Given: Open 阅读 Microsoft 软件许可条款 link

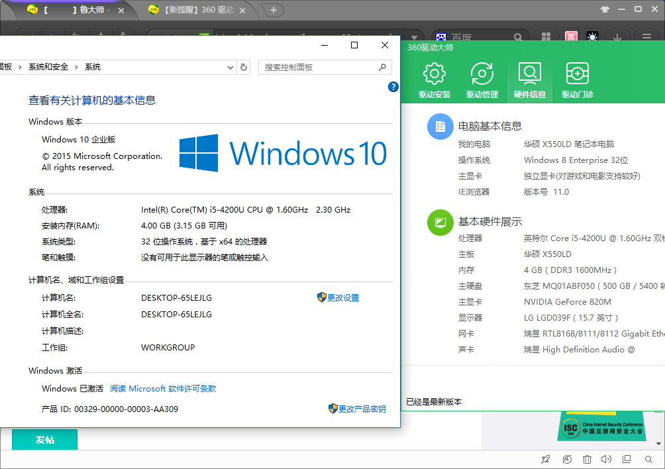Looking at the screenshot, I should pos(164,388).
